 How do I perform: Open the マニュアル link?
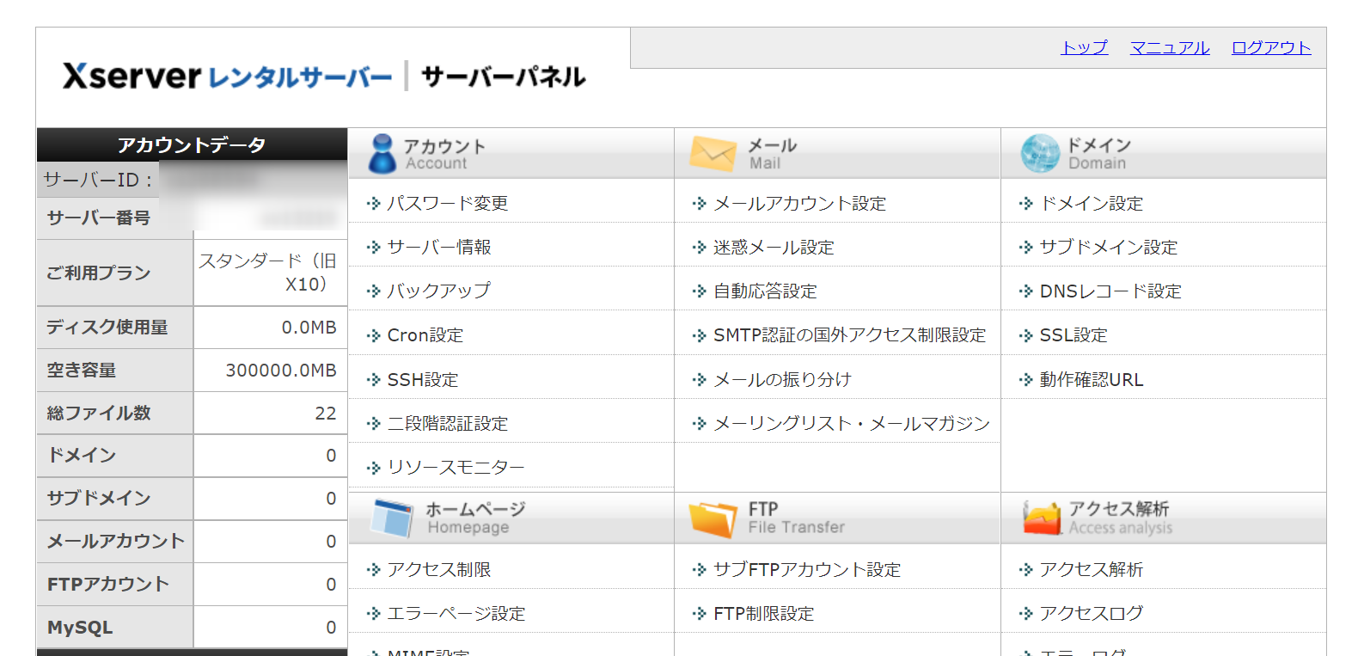[x=1170, y=47]
